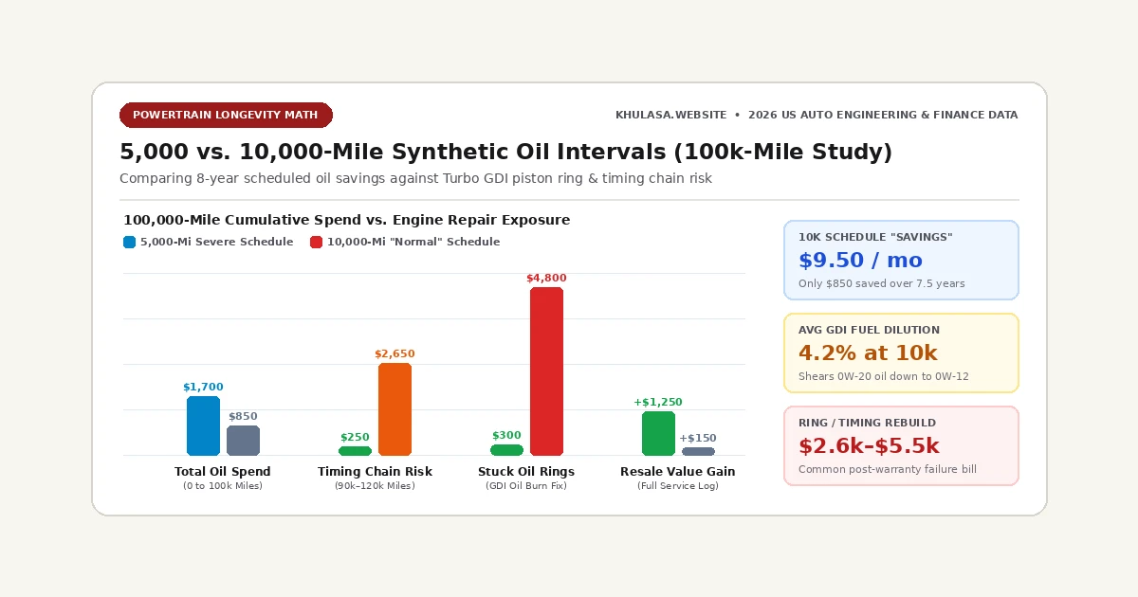
Task: Click the '(0 to 100k Miles)' sublabel
Action: [x=223, y=486]
